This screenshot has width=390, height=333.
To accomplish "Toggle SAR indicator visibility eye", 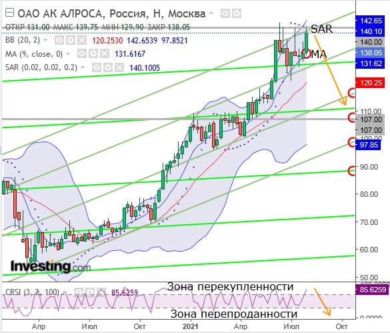I will click(x=96, y=67).
